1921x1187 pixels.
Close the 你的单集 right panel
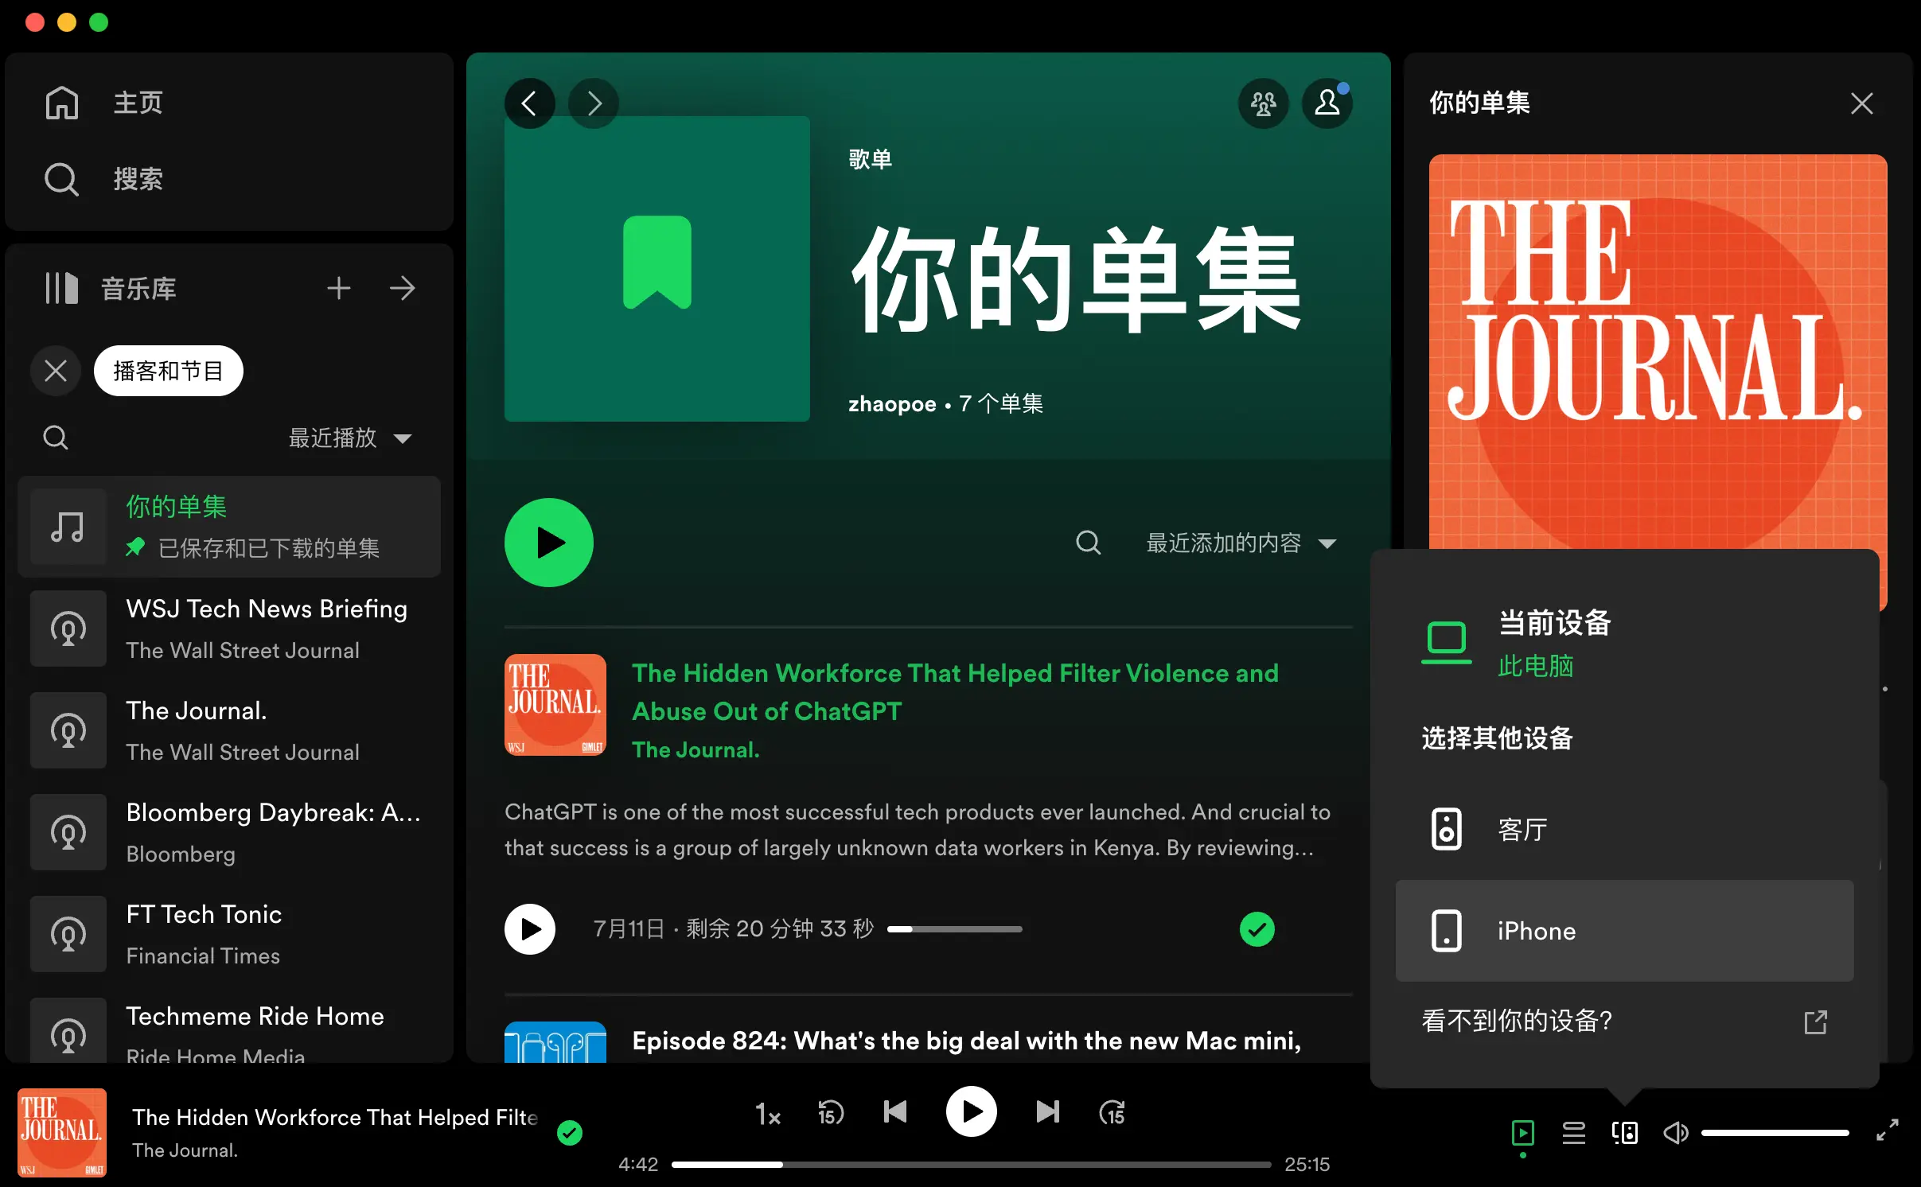coord(1862,103)
